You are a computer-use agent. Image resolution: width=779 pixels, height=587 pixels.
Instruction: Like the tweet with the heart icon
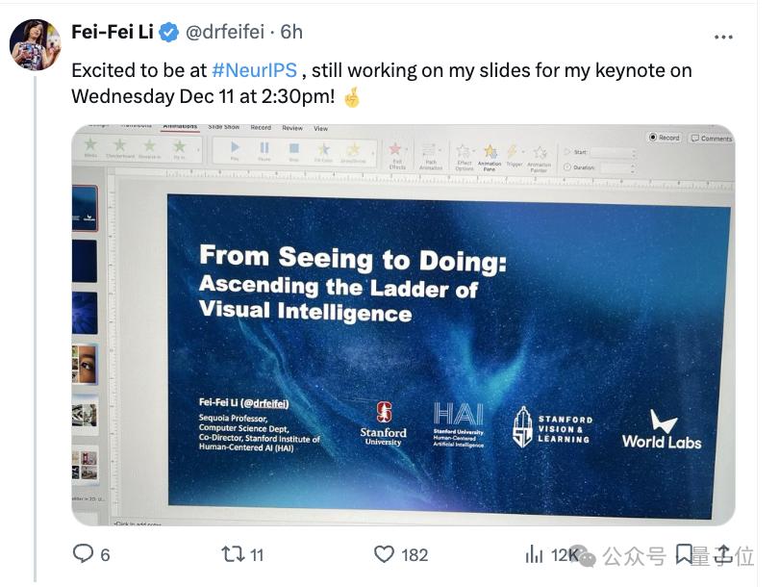click(385, 553)
